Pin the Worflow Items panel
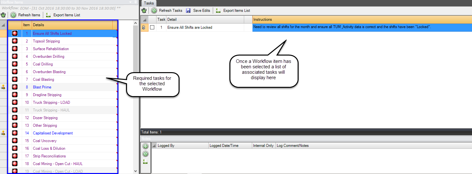The height and width of the screenshot is (174, 472). [136, 2]
